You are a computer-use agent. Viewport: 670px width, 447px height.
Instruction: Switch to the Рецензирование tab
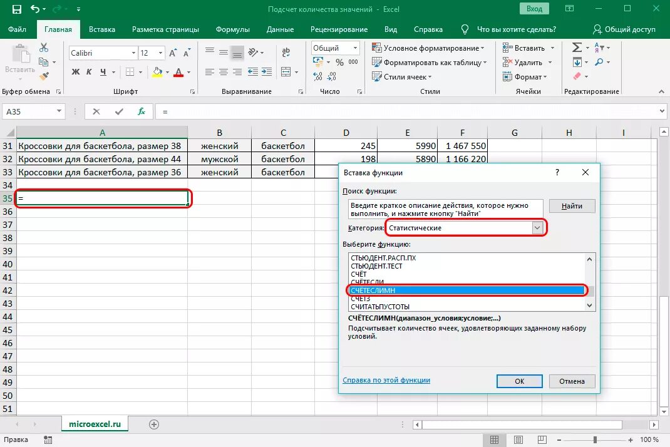(x=339, y=29)
